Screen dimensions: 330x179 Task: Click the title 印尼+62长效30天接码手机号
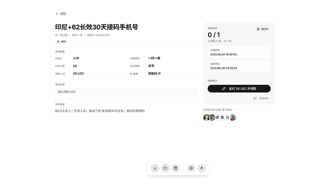coord(97,27)
